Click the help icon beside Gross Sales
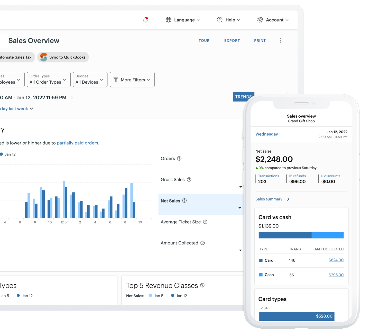 (x=189, y=180)
